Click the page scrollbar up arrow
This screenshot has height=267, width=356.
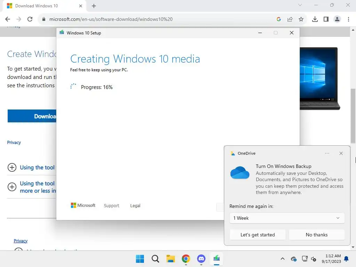tap(353, 30)
